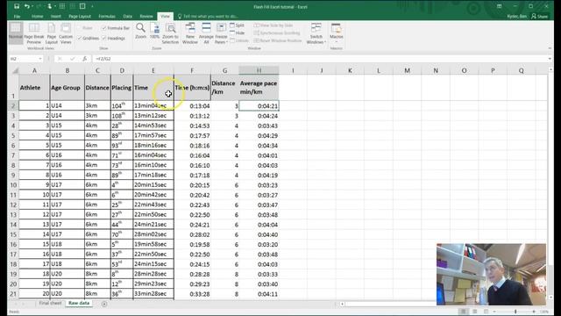Expand the formula bar chevron
This screenshot has height=316, width=561.
(550, 59)
